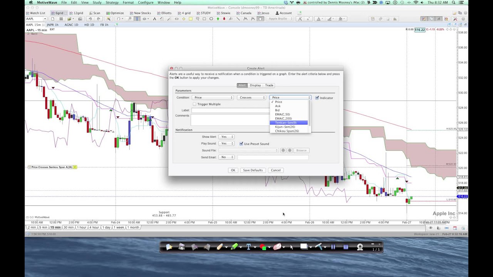Select the 1 hour timeframe button

pos(81,227)
